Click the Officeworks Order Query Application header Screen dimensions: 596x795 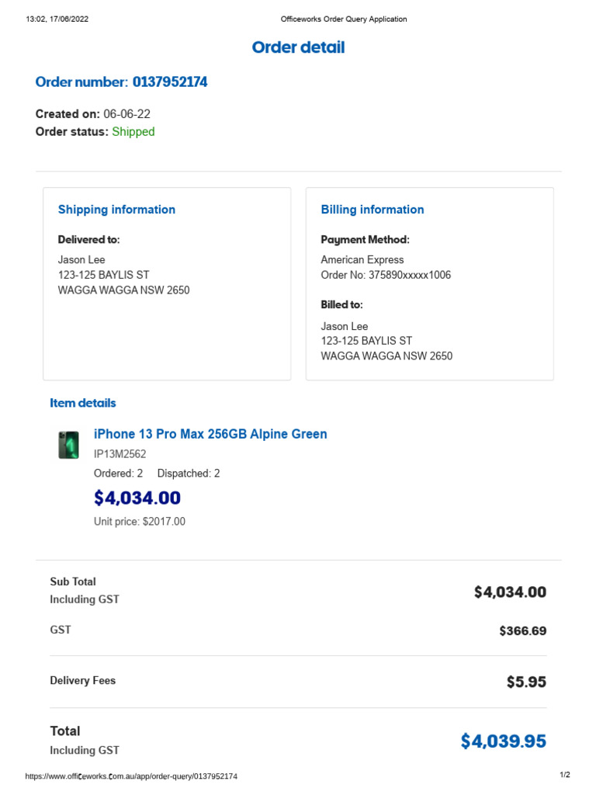click(344, 19)
